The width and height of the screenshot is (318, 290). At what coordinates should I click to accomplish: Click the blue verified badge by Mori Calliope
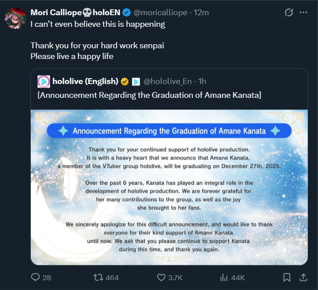pyautogui.click(x=126, y=13)
